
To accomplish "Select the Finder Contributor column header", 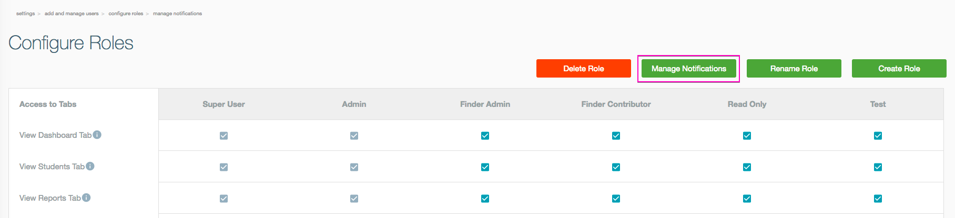I will click(616, 104).
